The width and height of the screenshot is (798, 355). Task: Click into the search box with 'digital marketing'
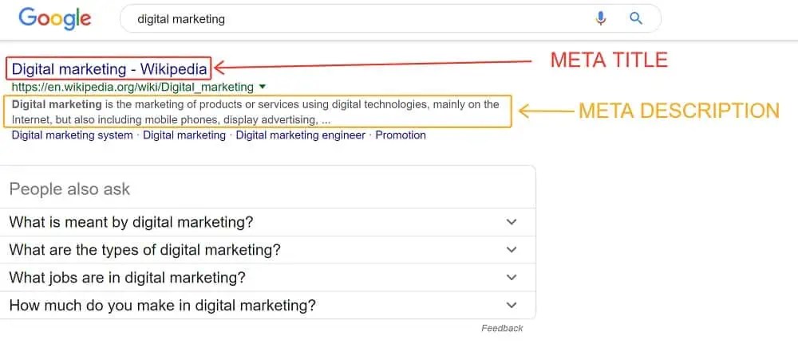tap(390, 19)
